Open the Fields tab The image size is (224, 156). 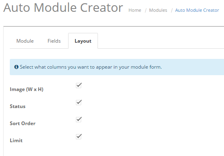tap(54, 41)
